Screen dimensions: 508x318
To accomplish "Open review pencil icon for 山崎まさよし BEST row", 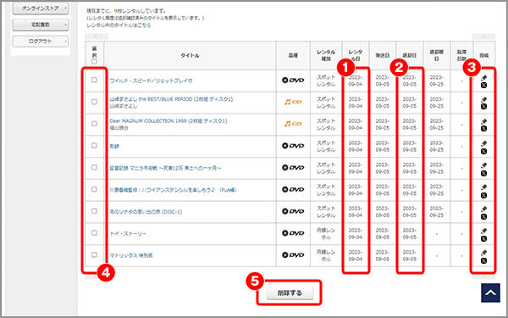I will (483, 99).
